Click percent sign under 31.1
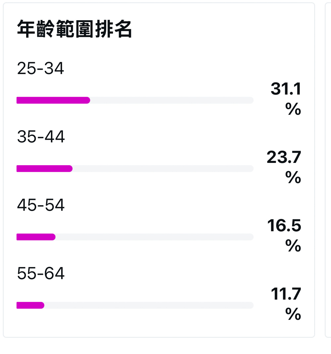The height and width of the screenshot is (354, 331). pos(293,109)
